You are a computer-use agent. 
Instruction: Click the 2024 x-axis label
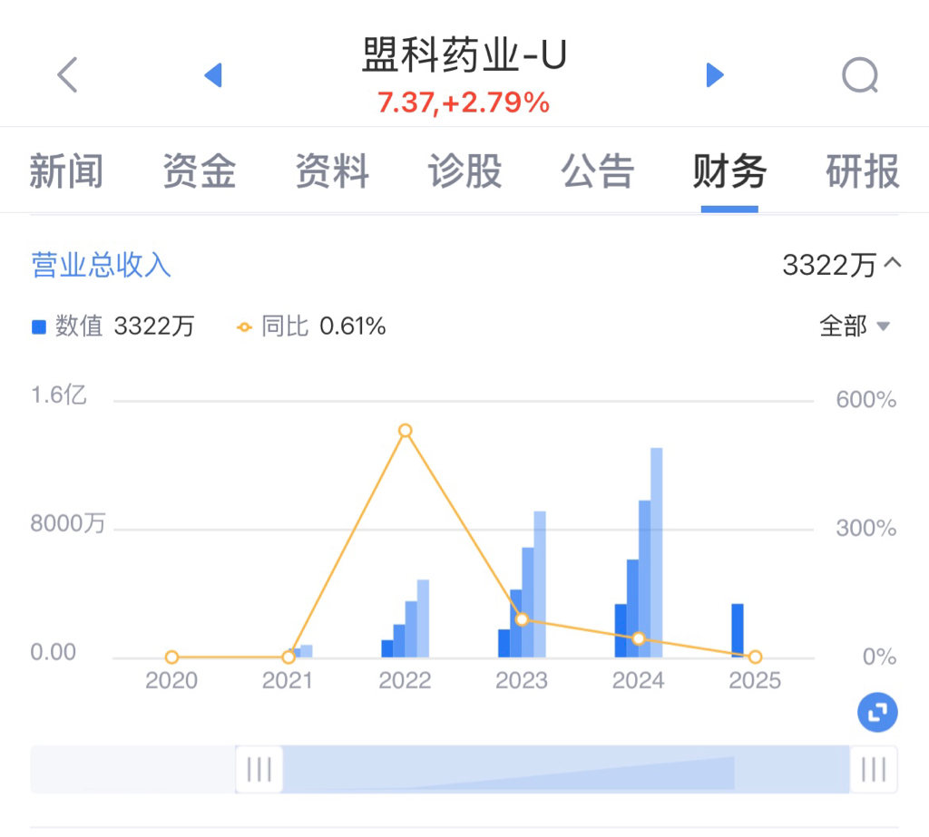click(639, 681)
